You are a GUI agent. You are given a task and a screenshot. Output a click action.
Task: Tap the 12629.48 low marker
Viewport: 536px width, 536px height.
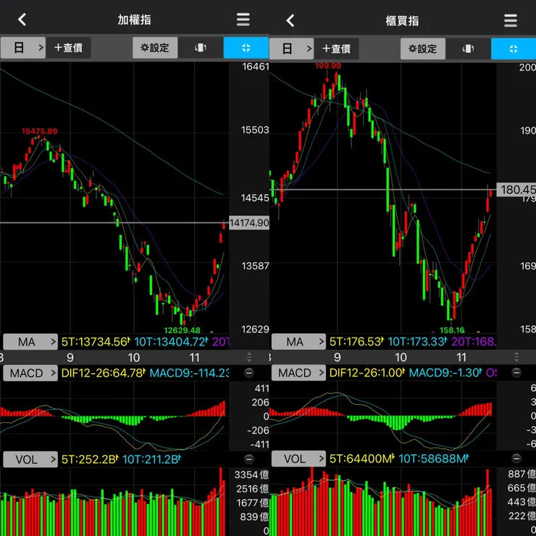[183, 330]
